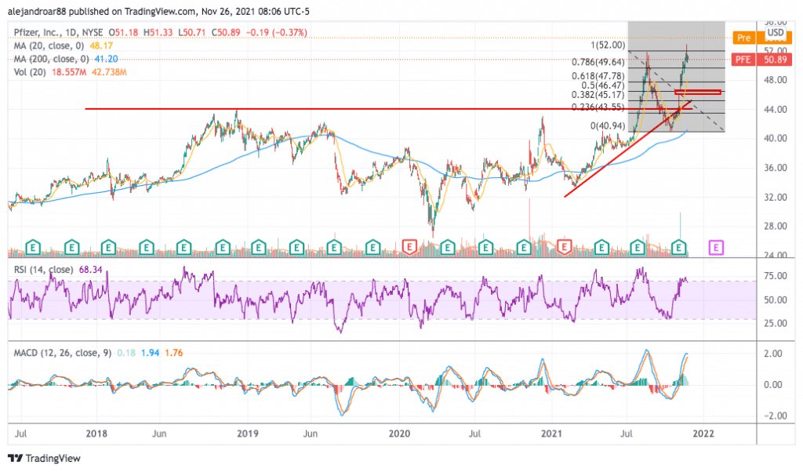This screenshot has height=472, width=803.
Task: Click the 0(40.94) Fibonacci label
Action: click(x=608, y=126)
